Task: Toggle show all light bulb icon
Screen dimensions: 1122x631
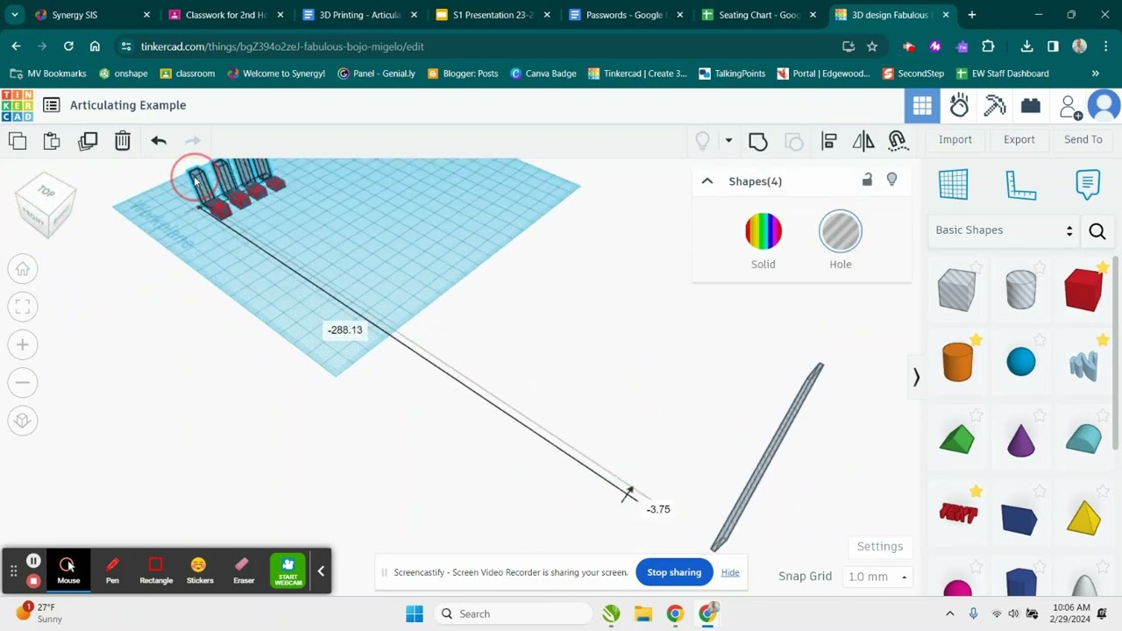Action: [702, 140]
